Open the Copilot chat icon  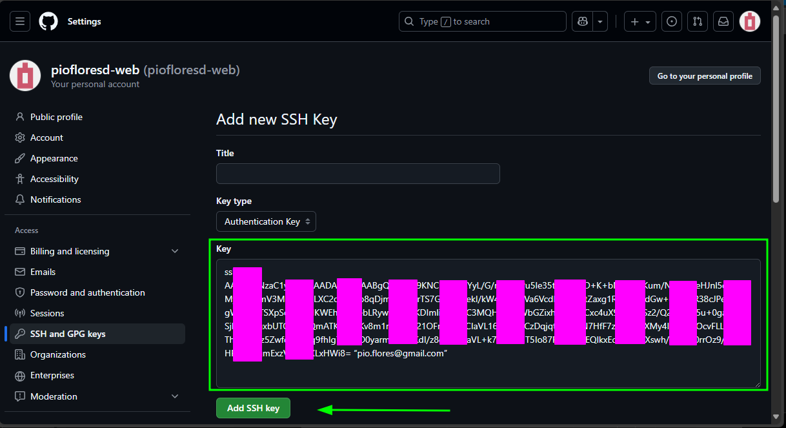click(x=583, y=21)
